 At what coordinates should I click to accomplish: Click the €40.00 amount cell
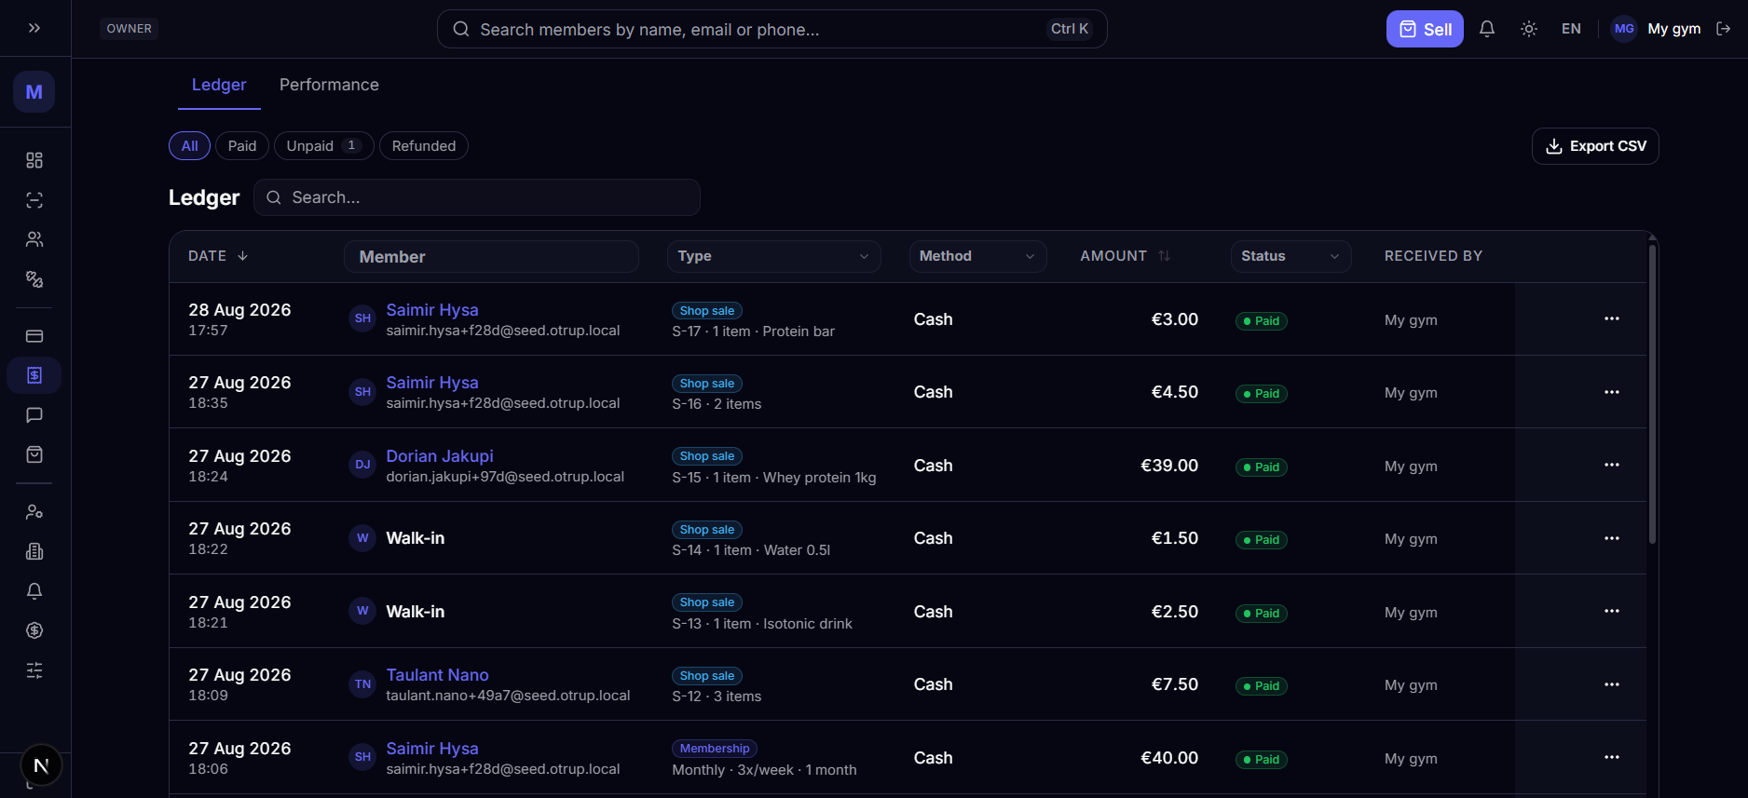tap(1169, 758)
